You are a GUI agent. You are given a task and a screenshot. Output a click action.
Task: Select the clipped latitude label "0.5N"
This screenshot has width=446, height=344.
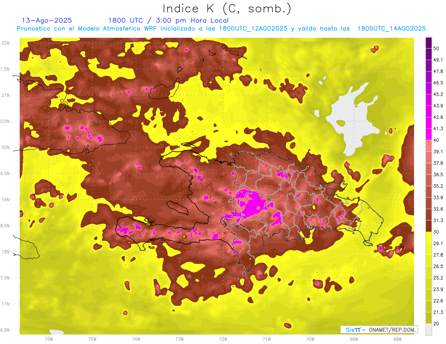[x=6, y=121]
